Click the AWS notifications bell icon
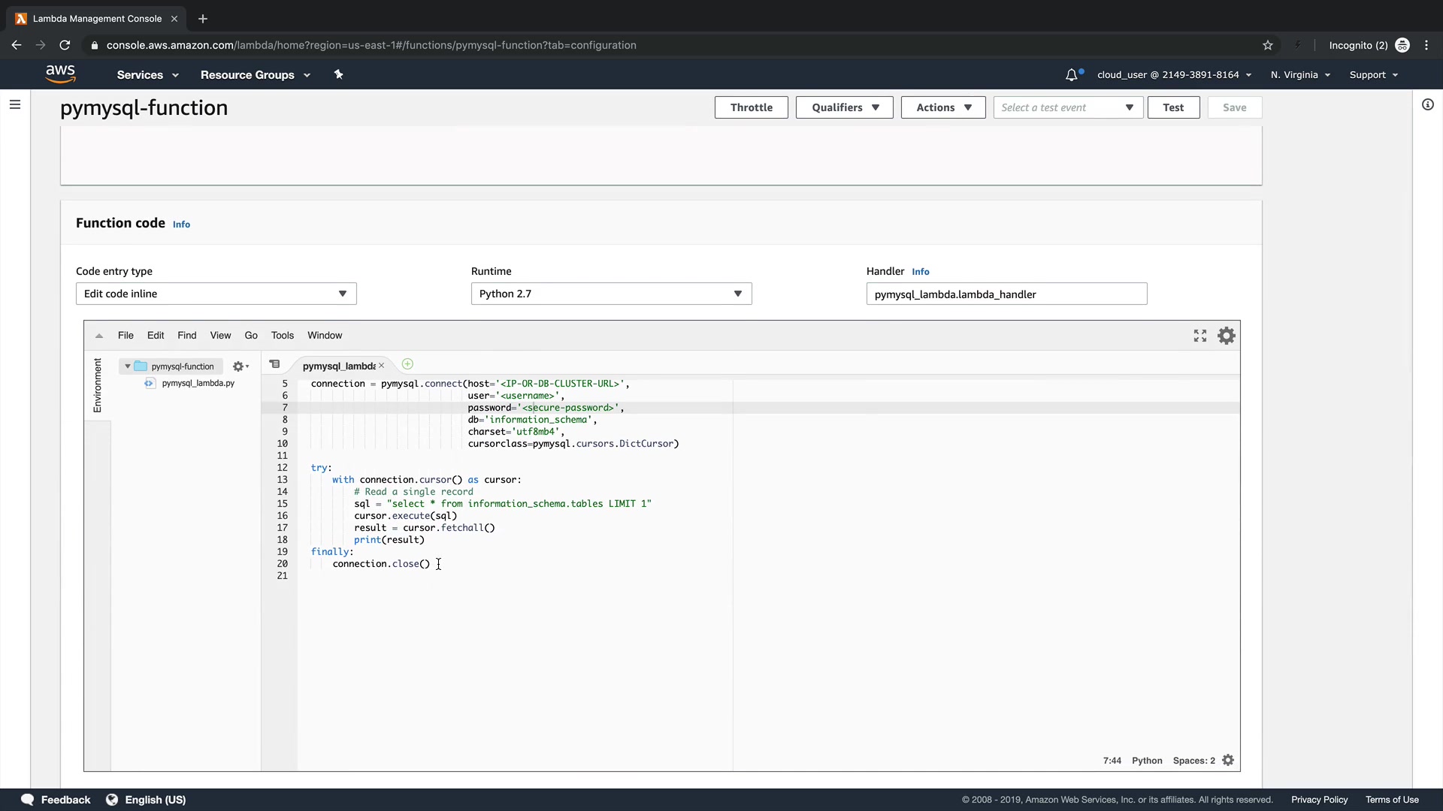This screenshot has height=811, width=1443. coord(1072,74)
